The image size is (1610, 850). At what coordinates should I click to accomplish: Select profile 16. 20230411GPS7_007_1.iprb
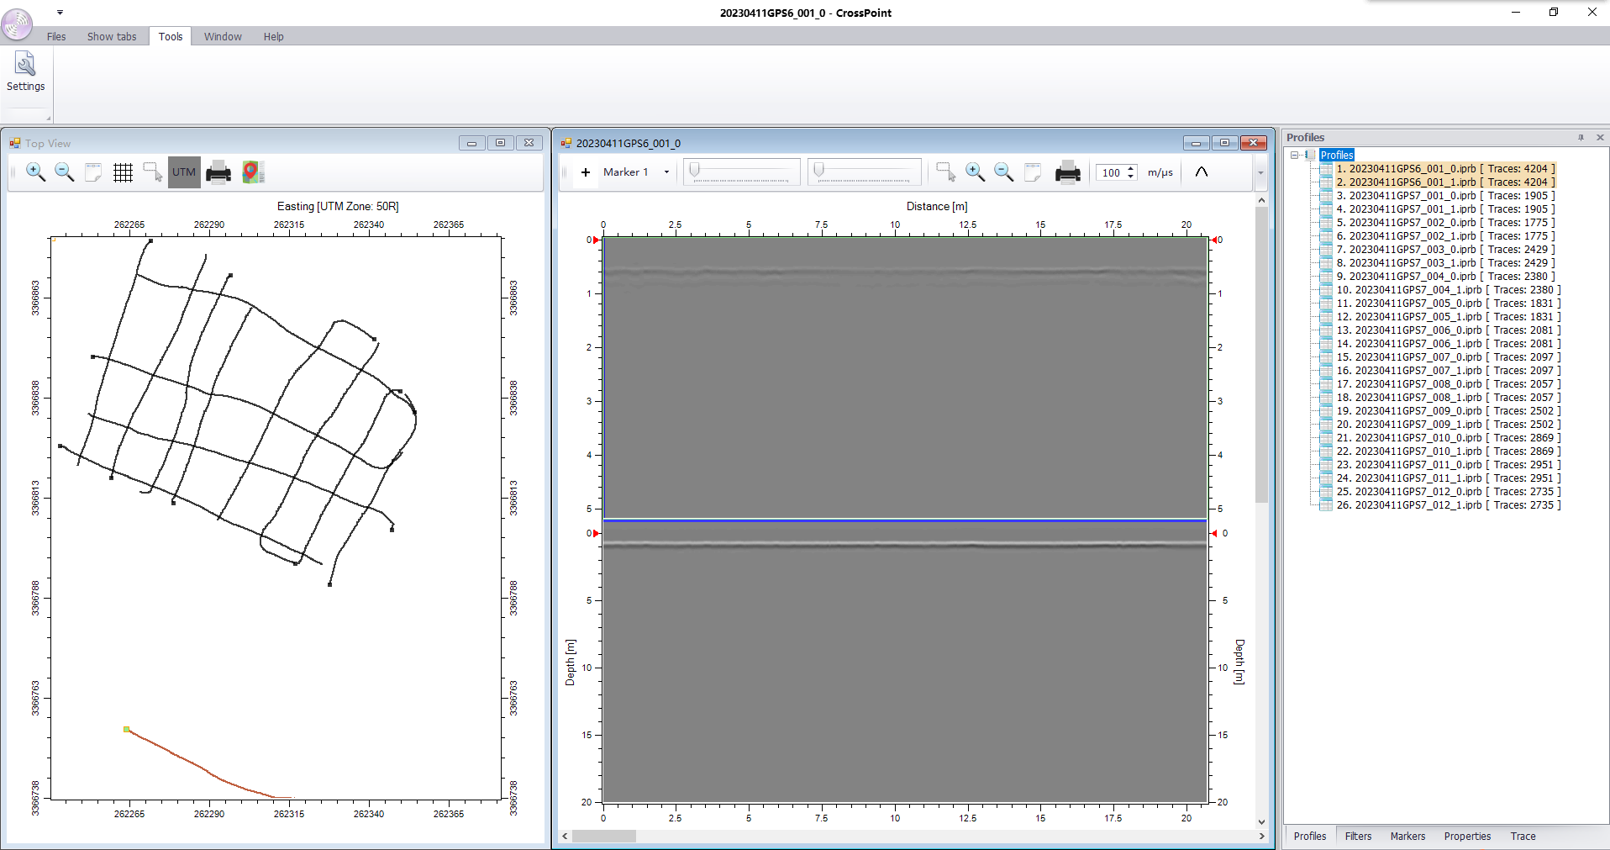(1449, 370)
